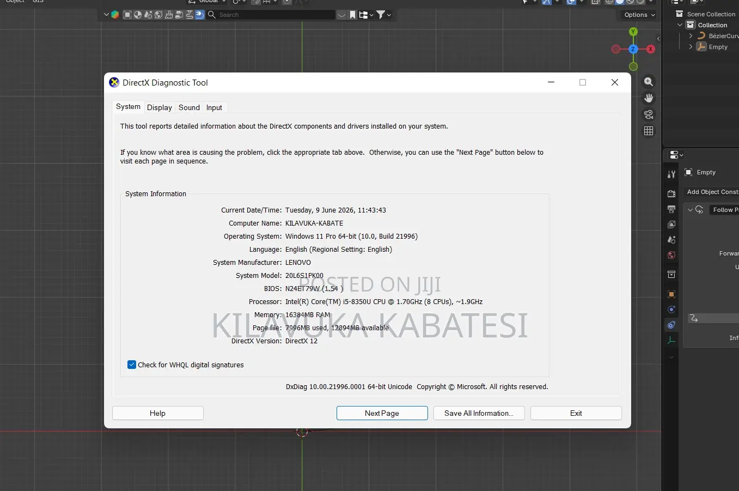This screenshot has width=739, height=491.
Task: Click Save All Information button
Action: [x=479, y=413]
